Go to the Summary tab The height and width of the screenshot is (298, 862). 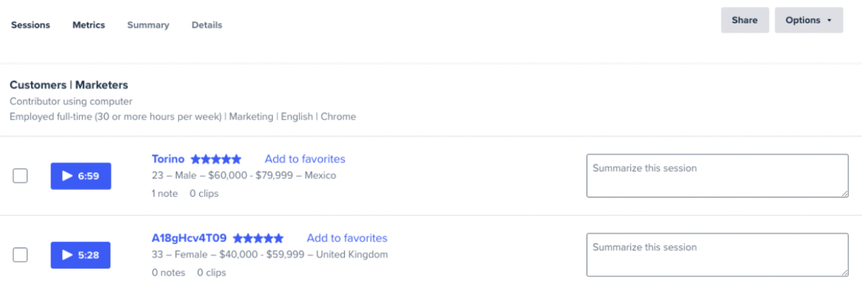click(x=148, y=25)
